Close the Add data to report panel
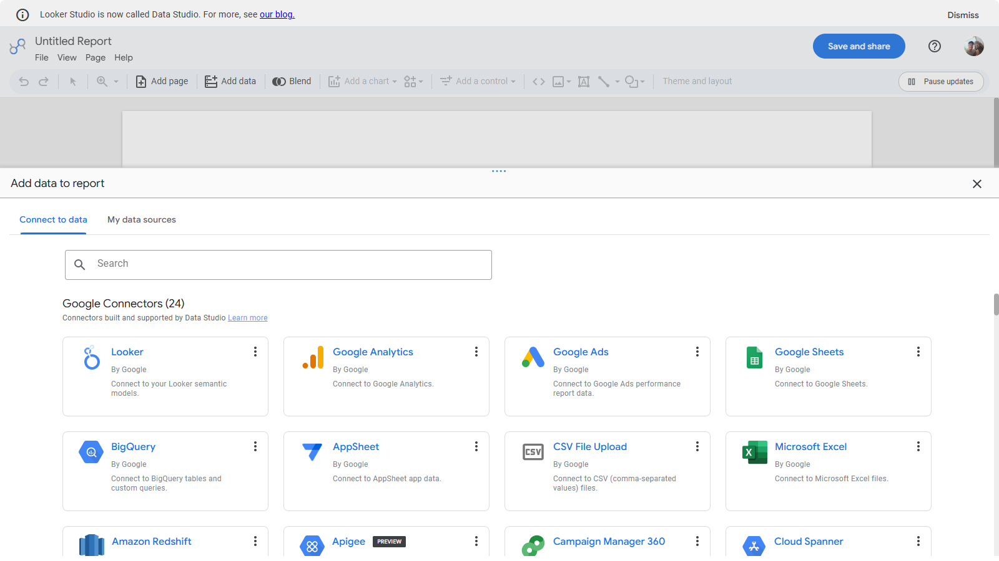The image size is (999, 561). (x=977, y=184)
